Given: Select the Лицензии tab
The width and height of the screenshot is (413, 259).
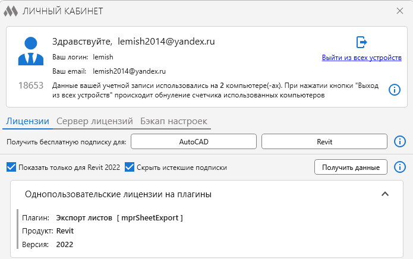Looking at the screenshot, I should [27, 121].
